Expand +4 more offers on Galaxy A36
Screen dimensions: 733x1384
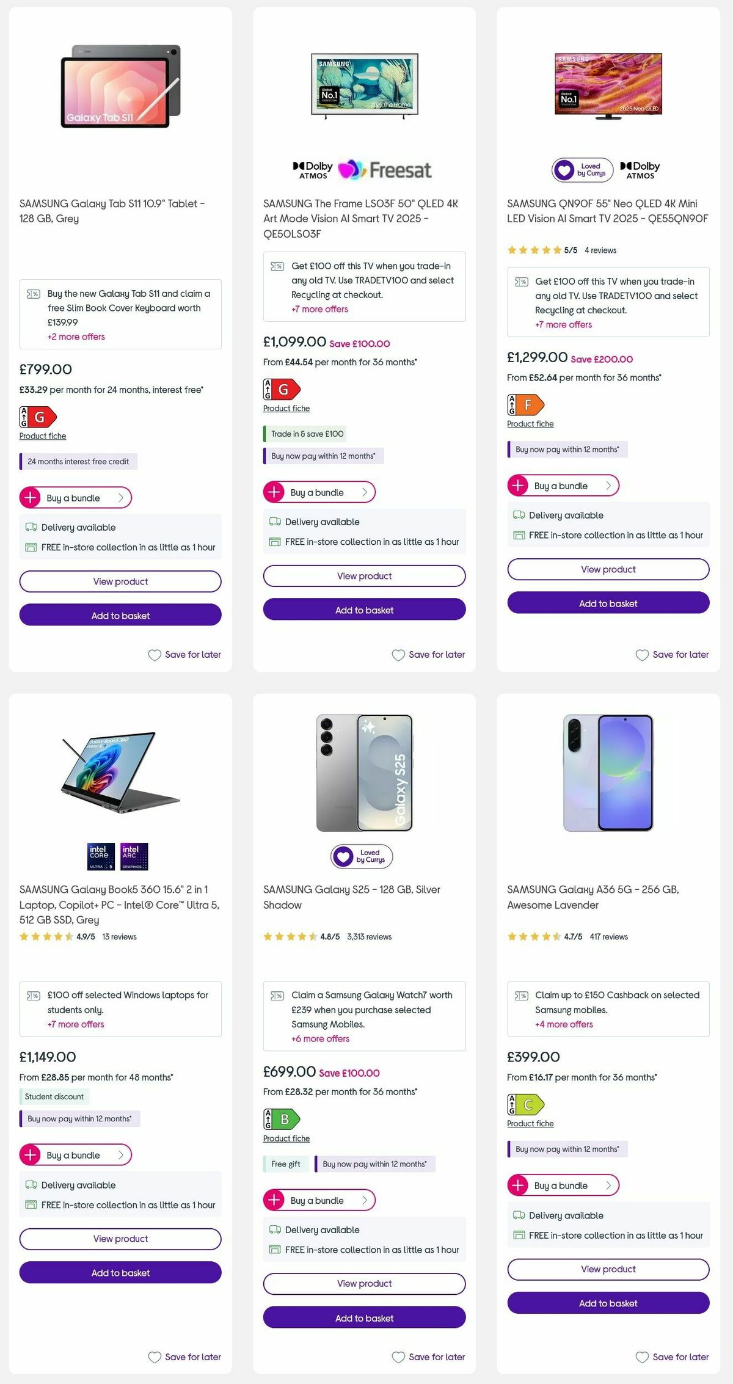coord(563,1024)
